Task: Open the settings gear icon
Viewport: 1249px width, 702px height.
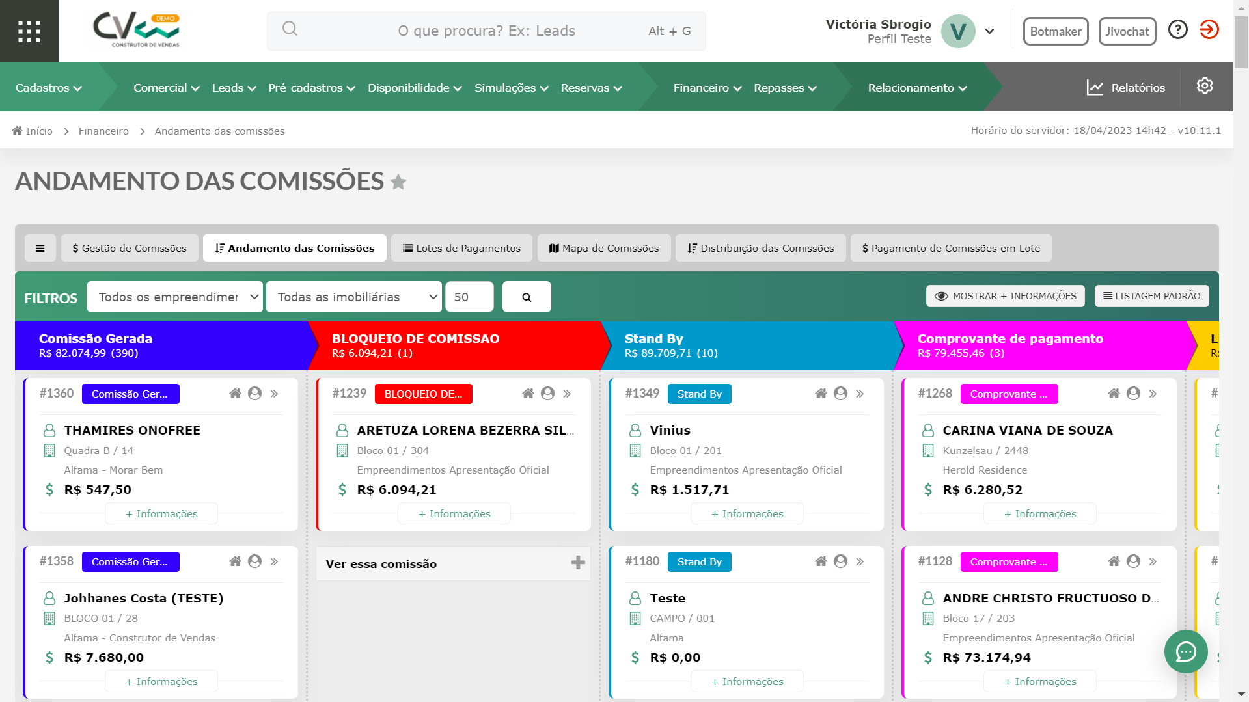Action: [1204, 86]
